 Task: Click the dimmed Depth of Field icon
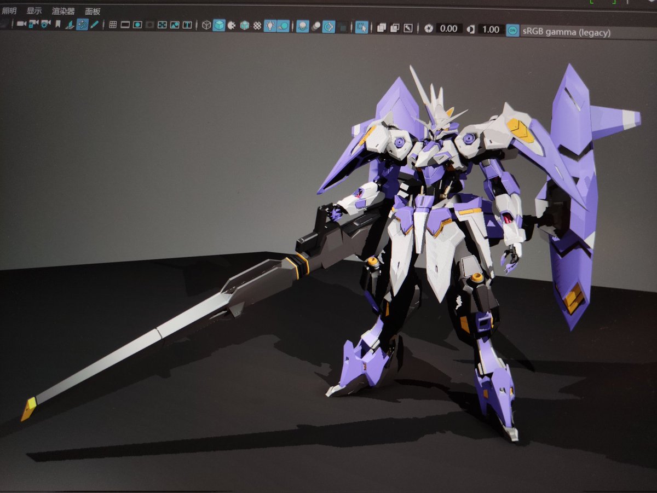342,26
